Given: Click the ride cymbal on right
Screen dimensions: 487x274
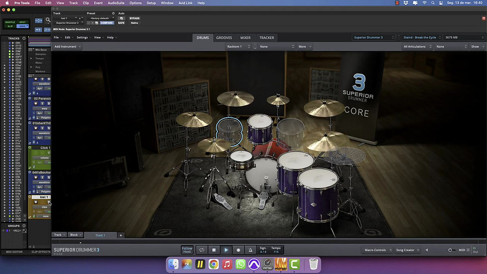Looking at the screenshot, I should click(325, 140).
